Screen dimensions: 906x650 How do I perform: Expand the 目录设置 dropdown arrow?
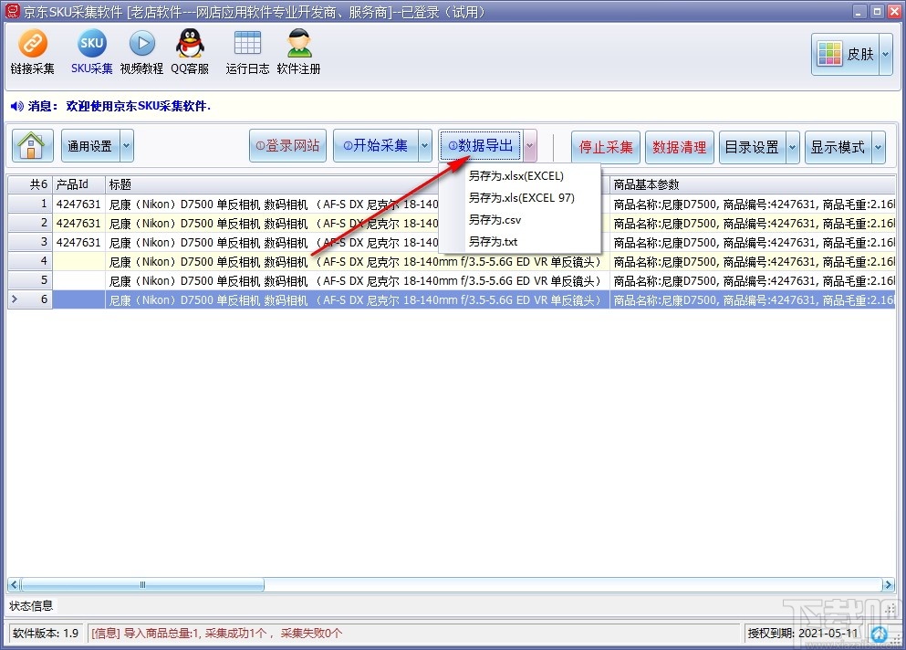point(793,147)
